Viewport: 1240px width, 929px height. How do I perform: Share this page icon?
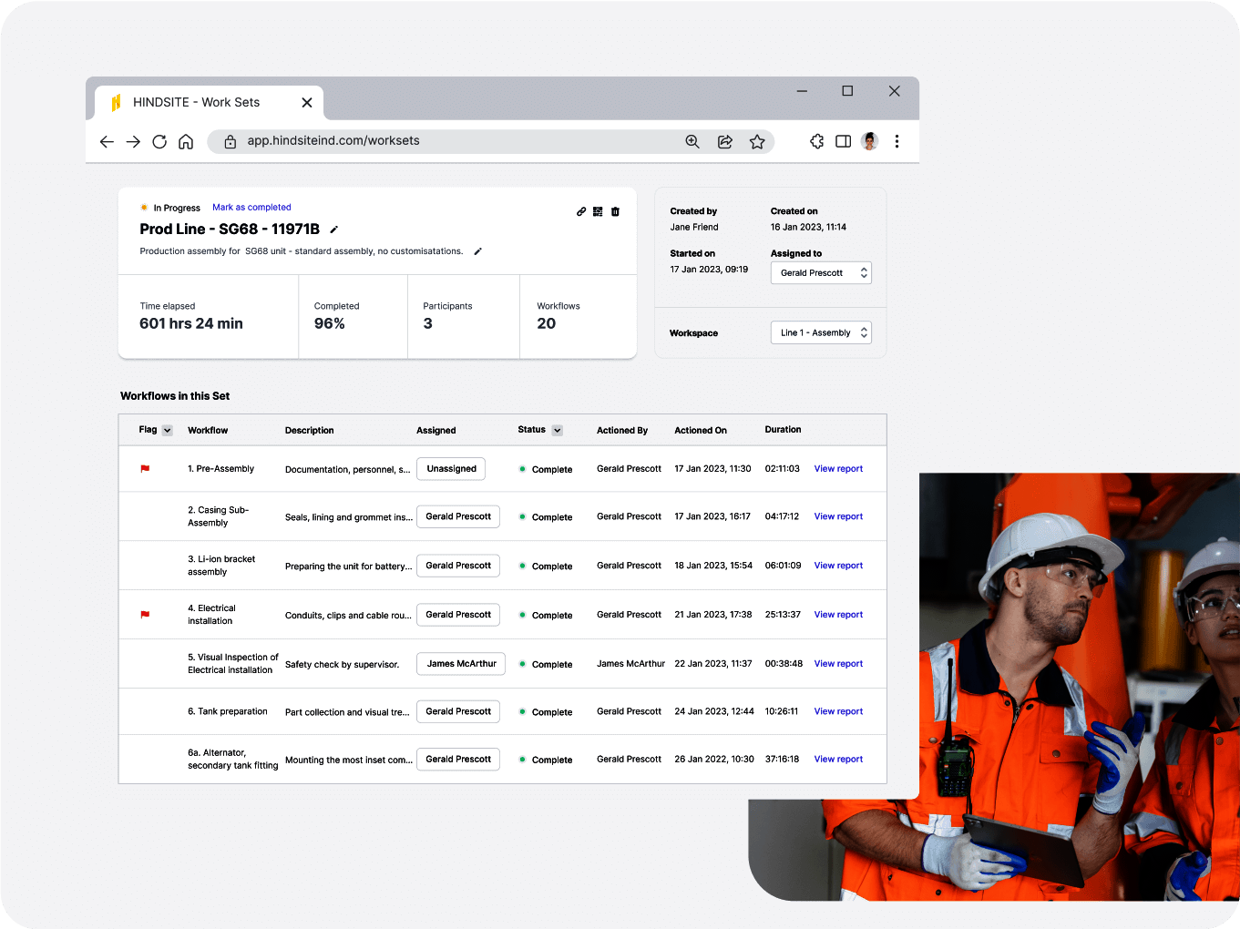coord(725,141)
